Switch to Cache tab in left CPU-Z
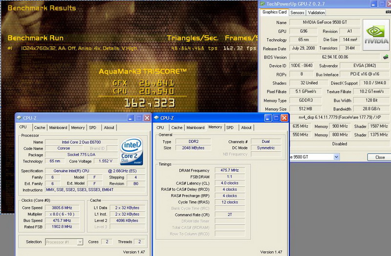 (40, 128)
